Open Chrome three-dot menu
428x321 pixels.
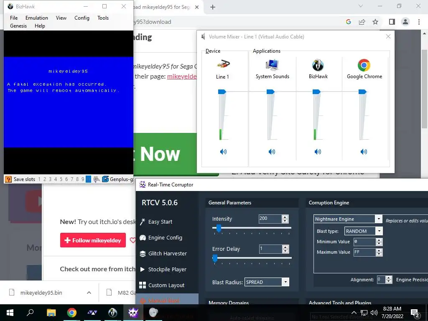[x=419, y=22]
